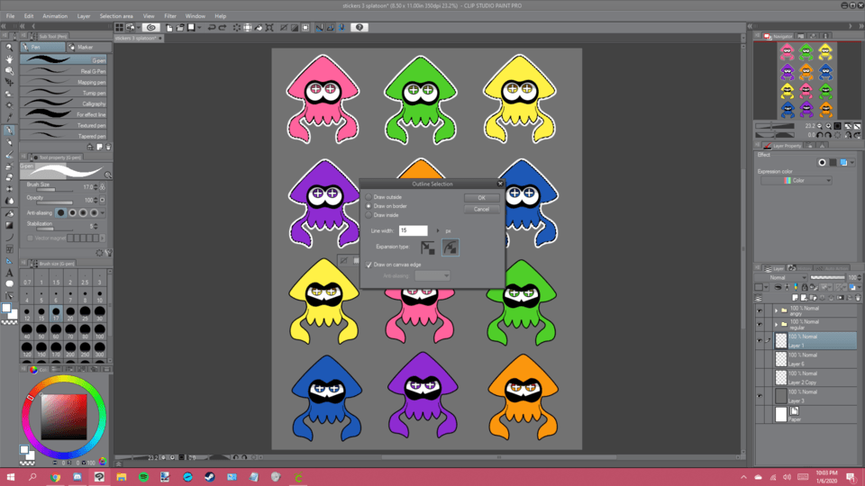Click the Open file folder icon
The image size is (865, 486).
click(180, 28)
